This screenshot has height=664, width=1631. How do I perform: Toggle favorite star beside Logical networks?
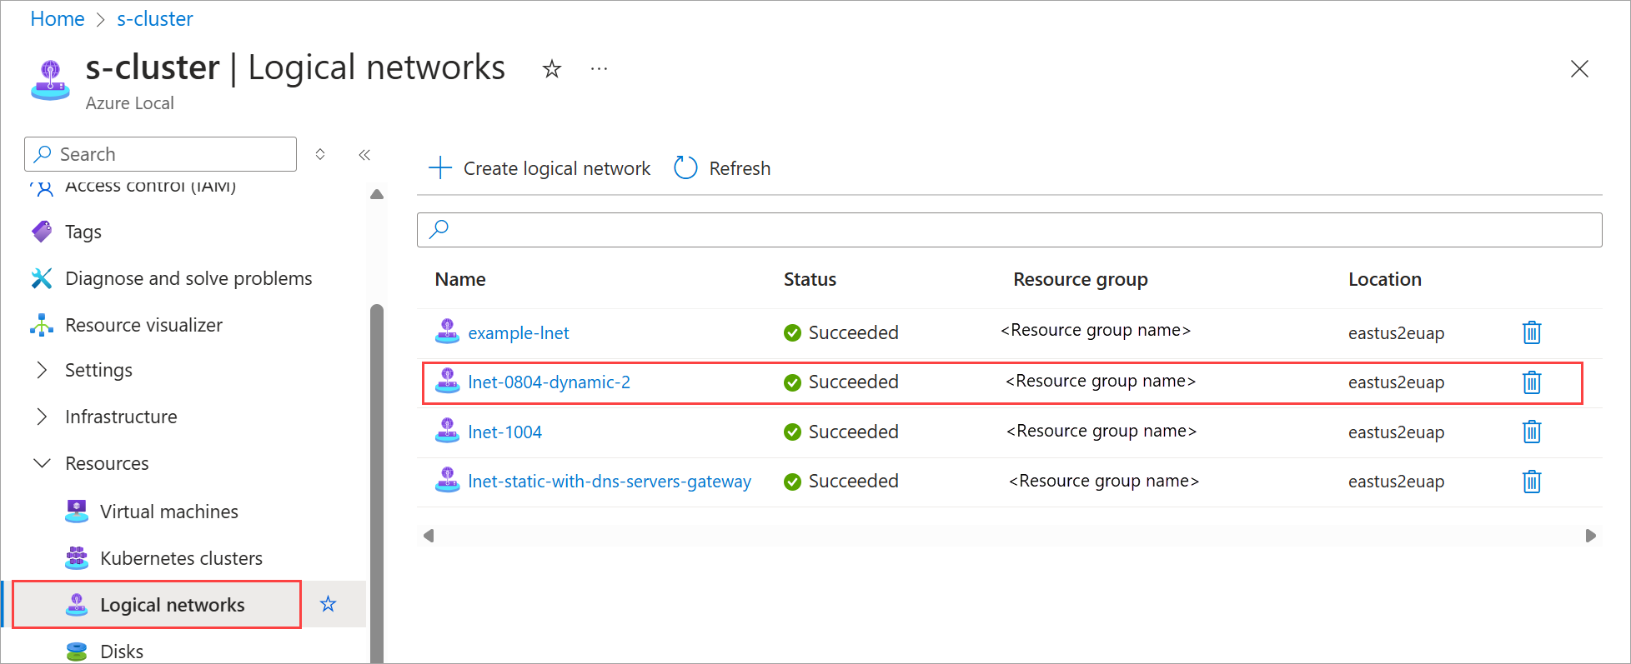click(329, 604)
